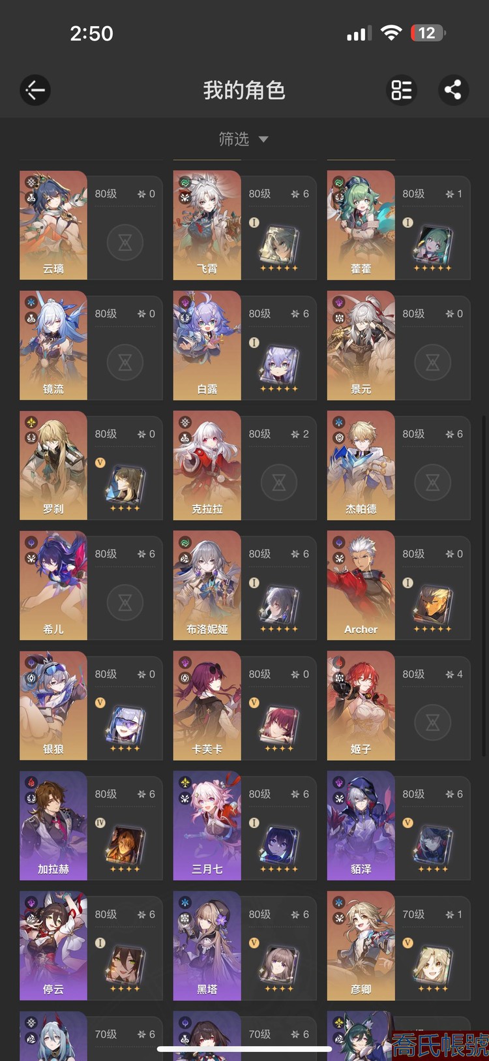Select the 白露 character portrait
The image size is (489, 1061).
pos(207,345)
